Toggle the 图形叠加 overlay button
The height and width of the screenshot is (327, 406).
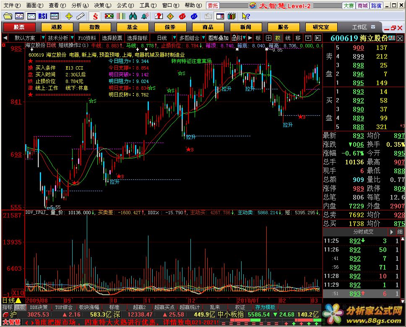(218, 38)
